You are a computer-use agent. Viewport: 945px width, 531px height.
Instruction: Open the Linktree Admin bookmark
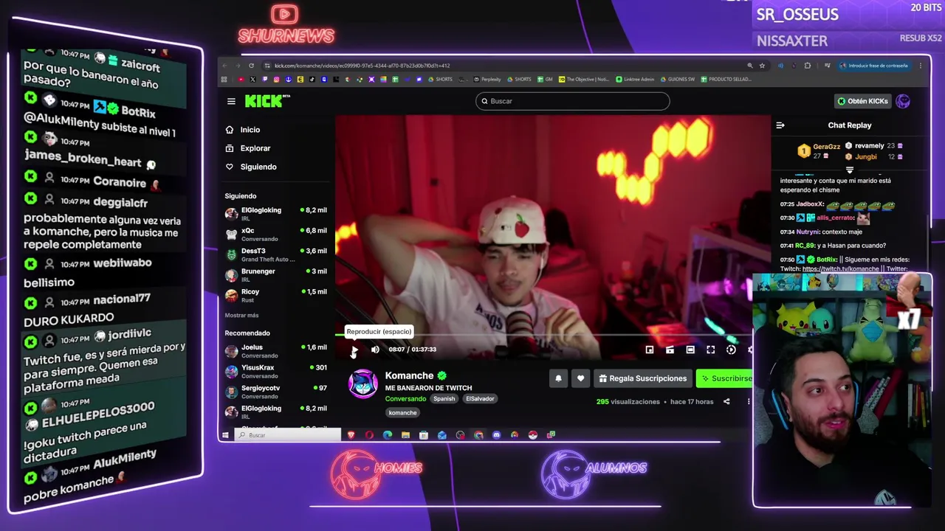[x=636, y=79]
